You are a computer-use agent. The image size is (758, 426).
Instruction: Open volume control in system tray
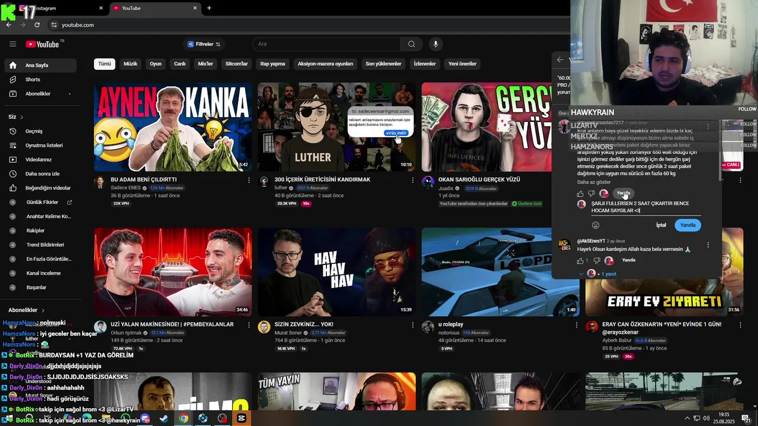click(705, 418)
